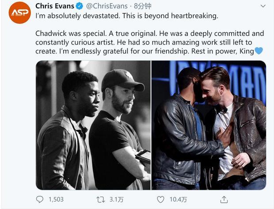
Task: Open the @ChrisEvans handle link
Action: click(x=107, y=6)
